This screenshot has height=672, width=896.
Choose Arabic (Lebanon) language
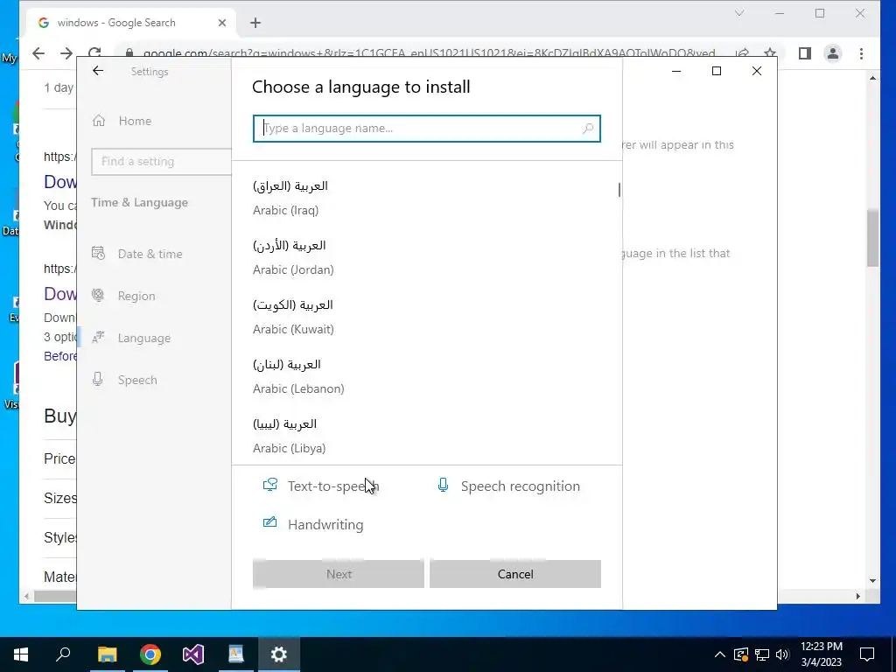[425, 376]
